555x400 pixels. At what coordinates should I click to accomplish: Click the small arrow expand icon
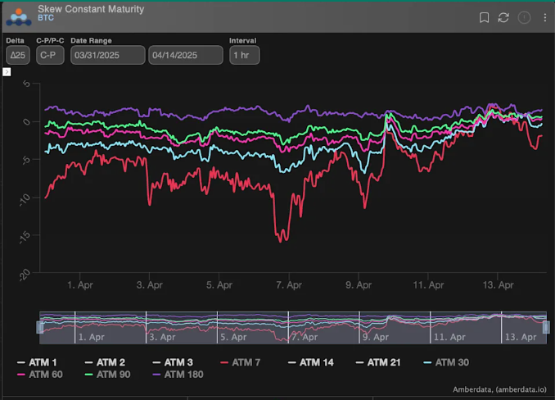coord(7,71)
